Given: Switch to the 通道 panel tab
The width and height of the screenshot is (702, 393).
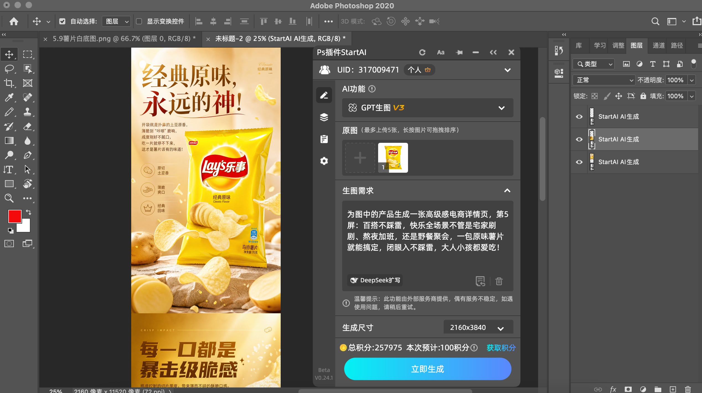Looking at the screenshot, I should point(659,45).
